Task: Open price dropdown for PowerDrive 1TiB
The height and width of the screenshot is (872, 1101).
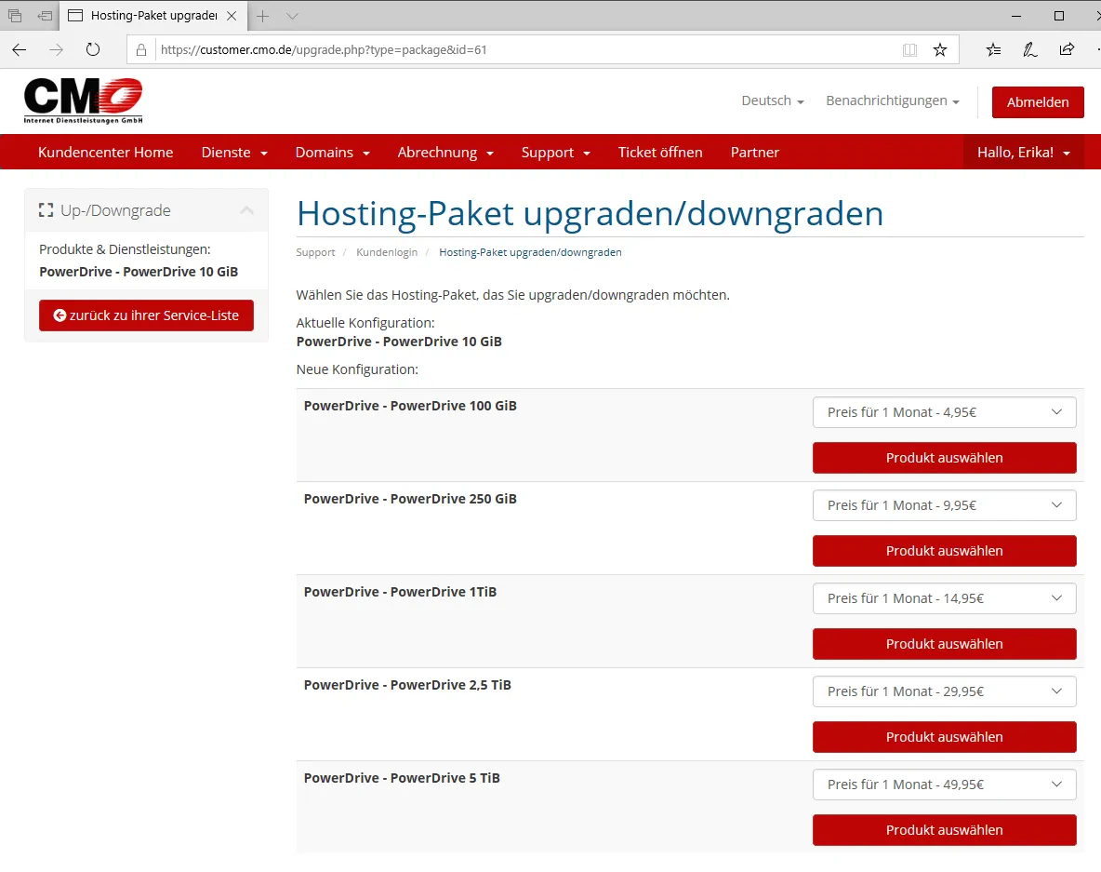Action: pyautogui.click(x=945, y=598)
